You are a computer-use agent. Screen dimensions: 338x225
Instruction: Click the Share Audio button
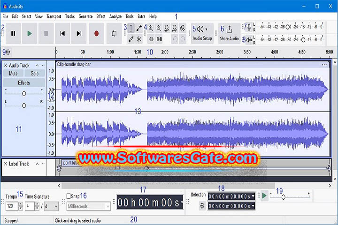[x=229, y=33]
